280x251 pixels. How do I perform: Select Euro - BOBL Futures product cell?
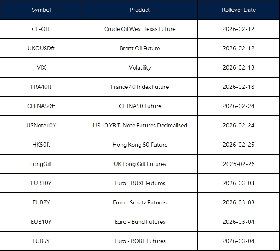point(140,241)
